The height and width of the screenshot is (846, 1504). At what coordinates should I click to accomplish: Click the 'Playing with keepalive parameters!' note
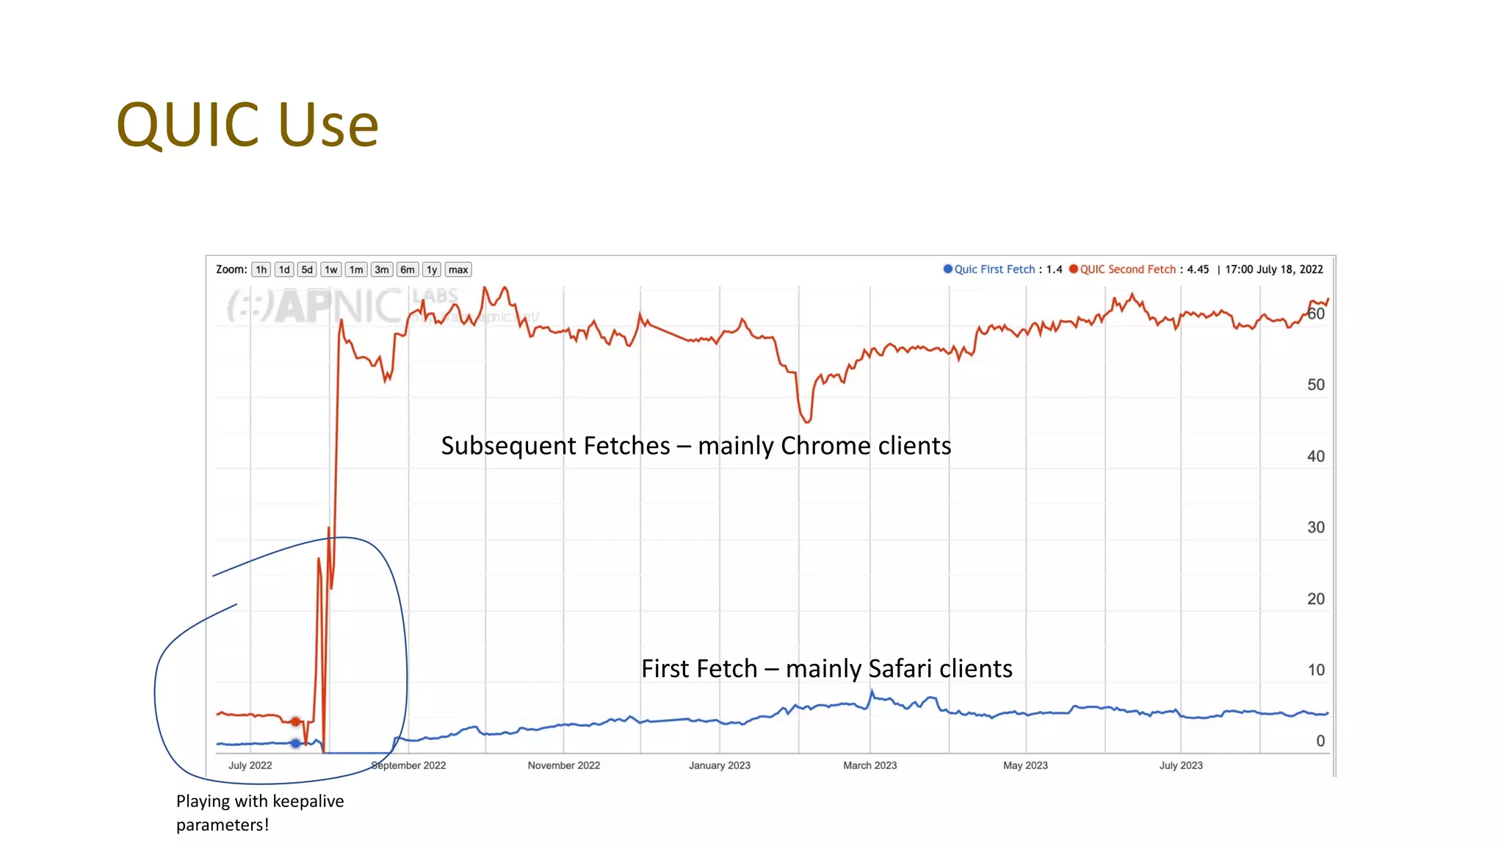(x=260, y=812)
